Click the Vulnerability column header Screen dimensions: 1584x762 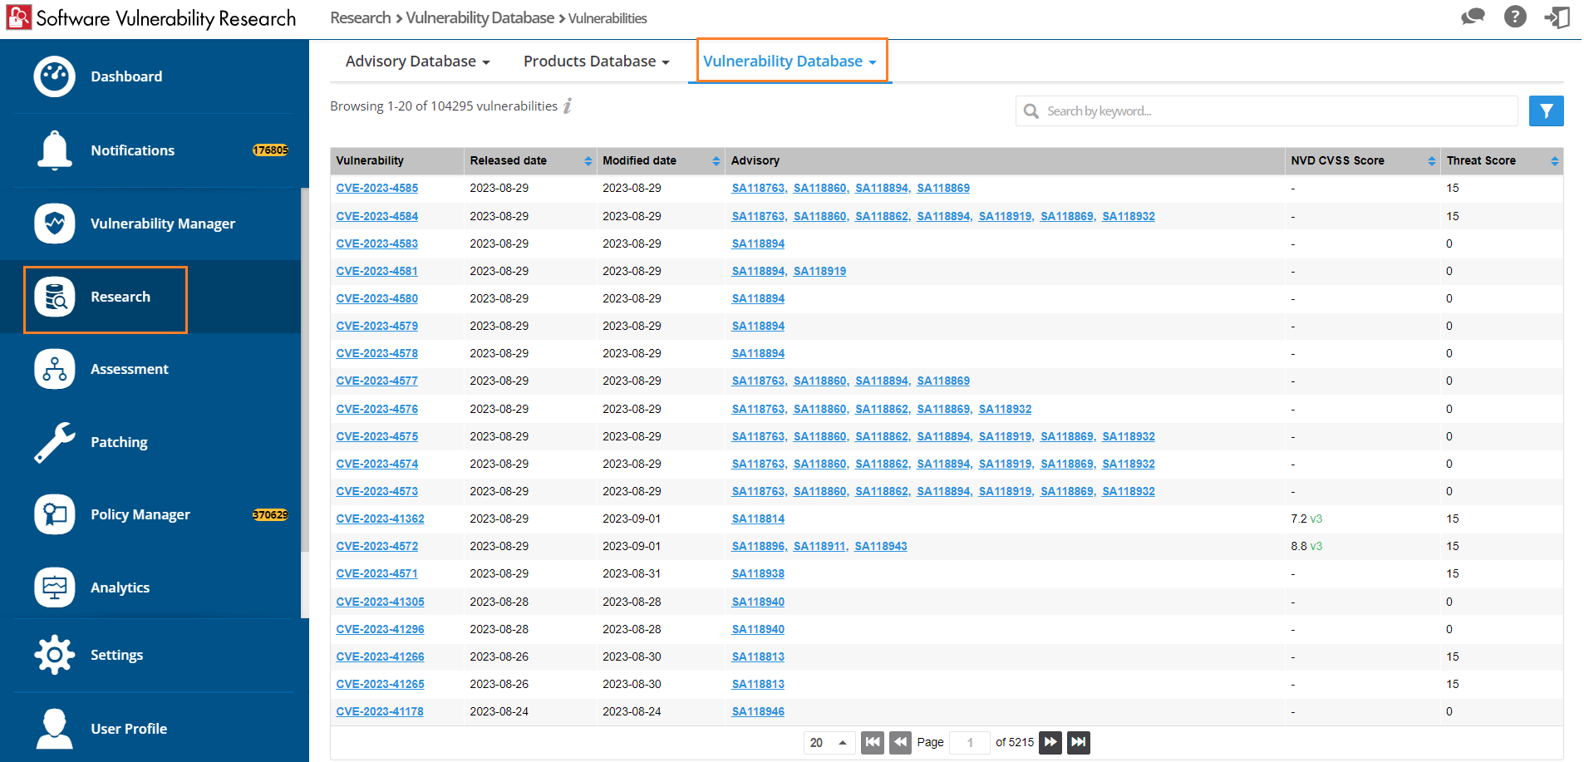pos(396,160)
